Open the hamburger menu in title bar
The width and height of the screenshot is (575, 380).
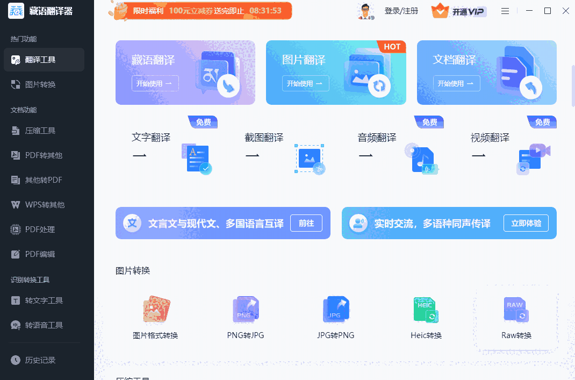click(505, 10)
